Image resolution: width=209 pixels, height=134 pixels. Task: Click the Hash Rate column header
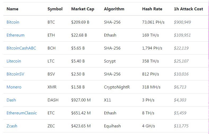(152, 9)
